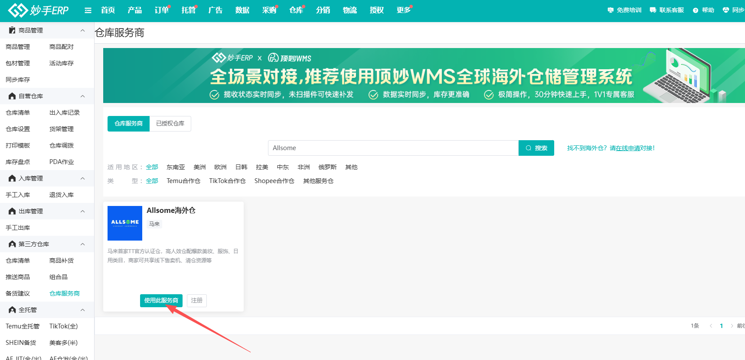
Task: Open PDA作业 in the sidebar
Action: coord(62,162)
